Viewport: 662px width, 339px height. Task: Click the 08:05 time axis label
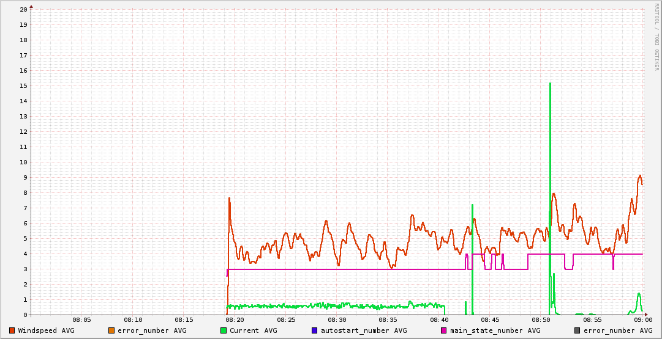coord(81,320)
